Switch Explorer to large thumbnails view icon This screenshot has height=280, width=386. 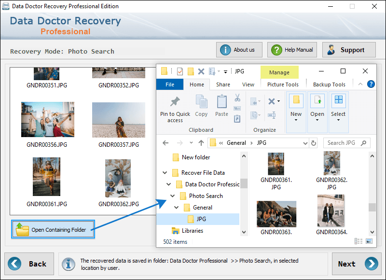[x=369, y=241]
